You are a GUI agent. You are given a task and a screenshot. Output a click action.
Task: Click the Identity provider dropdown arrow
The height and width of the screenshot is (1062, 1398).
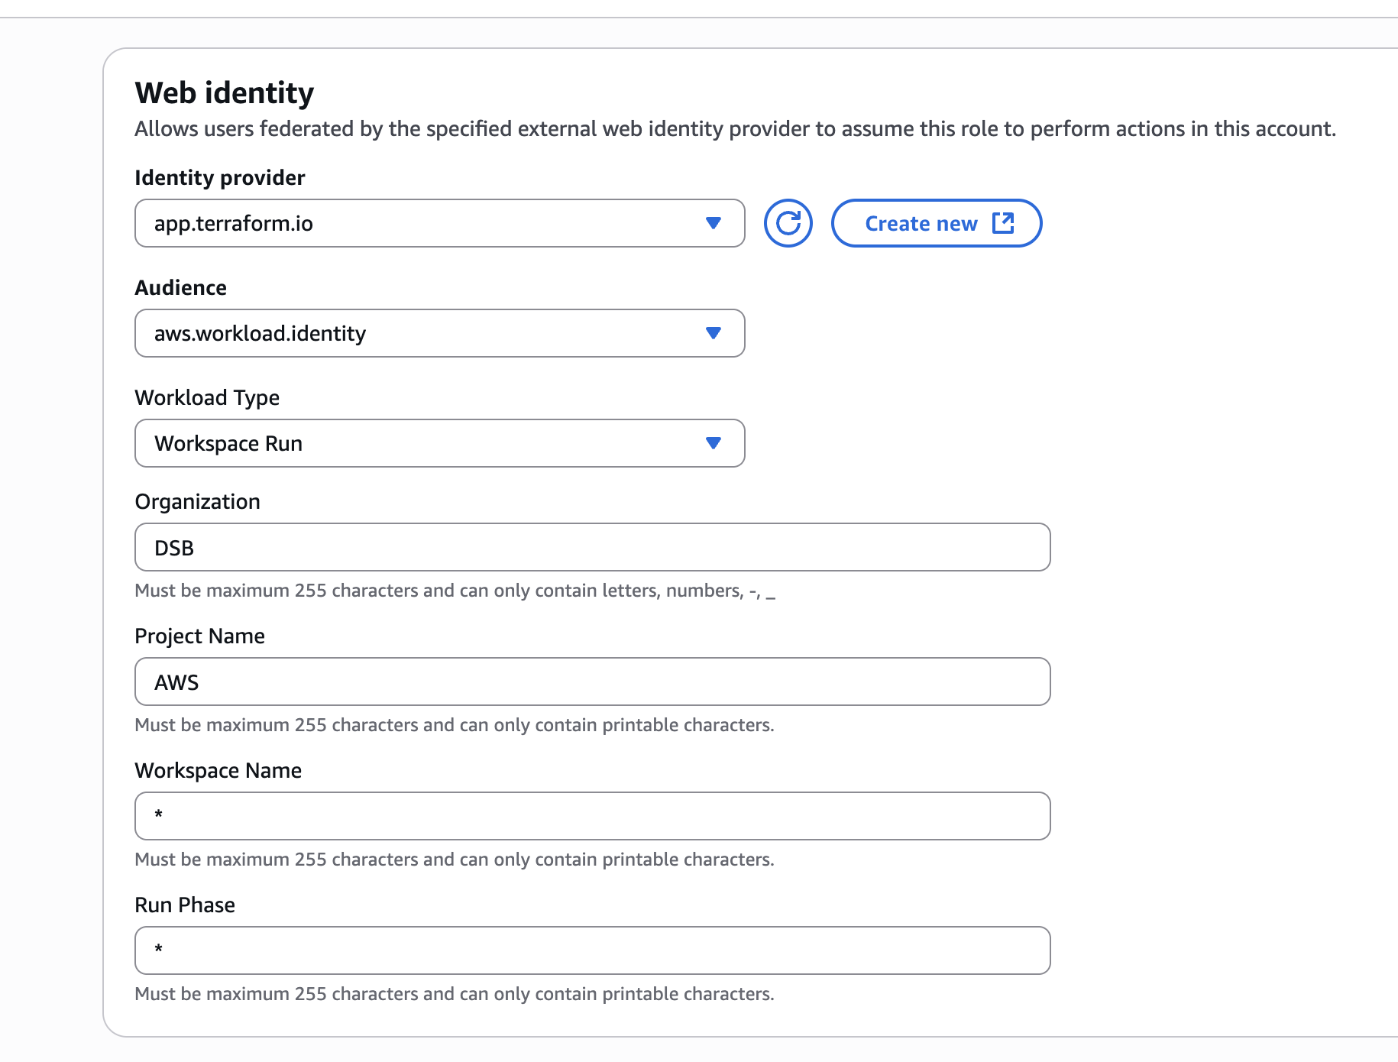714,223
